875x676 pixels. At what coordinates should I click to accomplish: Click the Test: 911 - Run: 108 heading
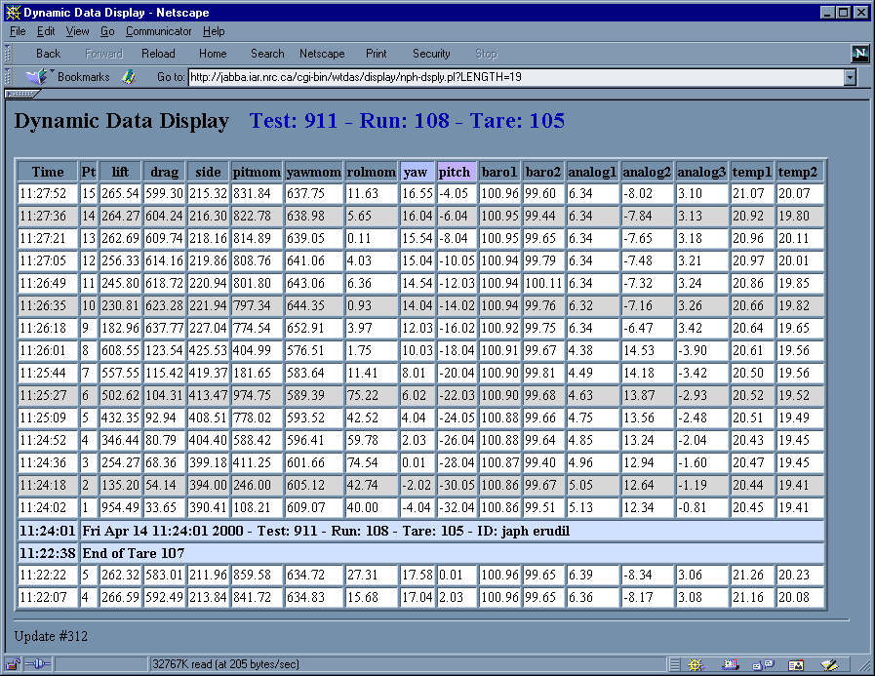click(407, 121)
